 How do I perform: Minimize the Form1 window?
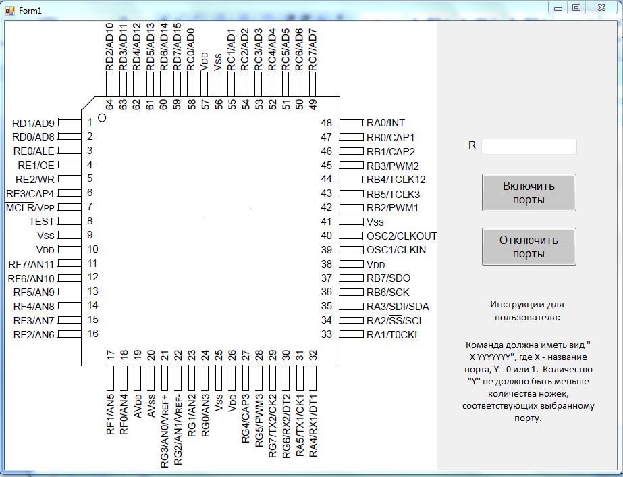point(558,7)
